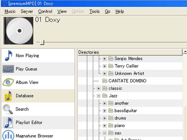The image size is (187, 140).
Task: Expand the Sergio Mendes folder
Action: point(104,59)
